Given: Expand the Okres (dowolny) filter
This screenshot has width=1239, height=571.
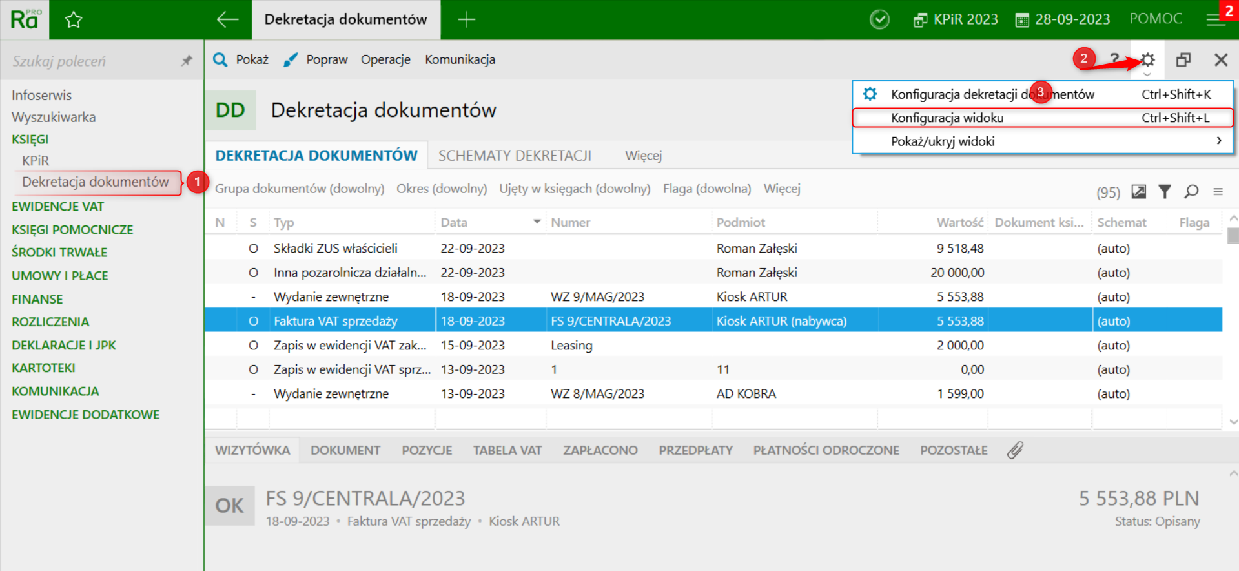Looking at the screenshot, I should click(442, 189).
